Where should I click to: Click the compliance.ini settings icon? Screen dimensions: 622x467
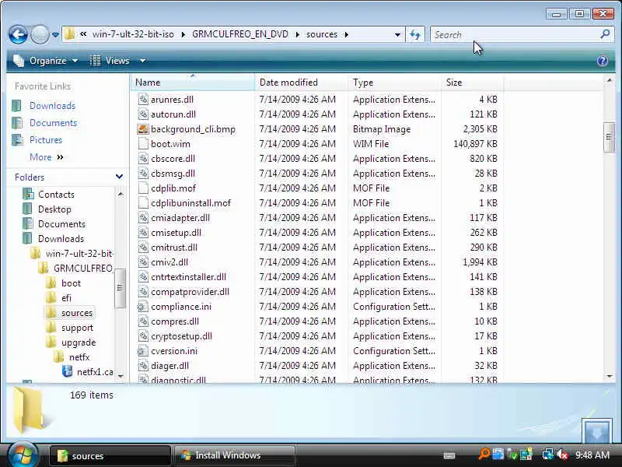[x=142, y=307]
